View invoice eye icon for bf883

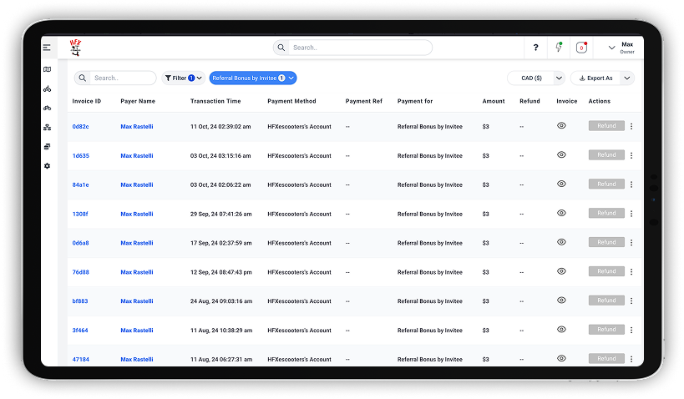click(x=561, y=301)
